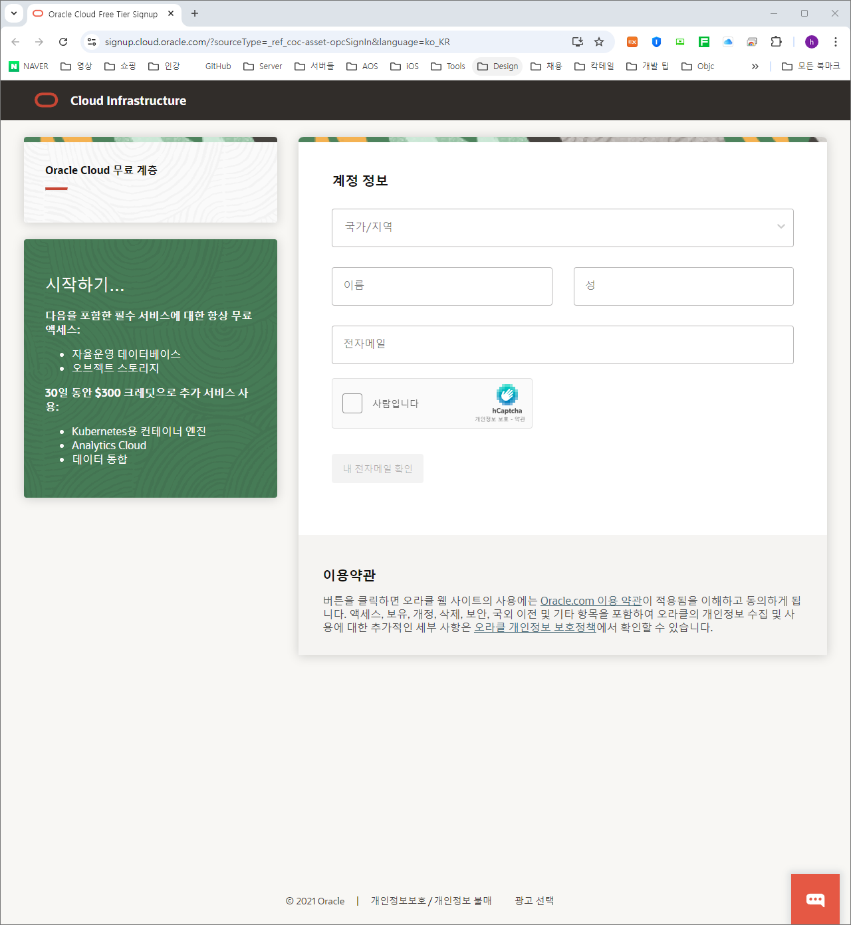Viewport: 851px width, 925px height.
Task: Click the Oracle logo in header
Action: [47, 100]
